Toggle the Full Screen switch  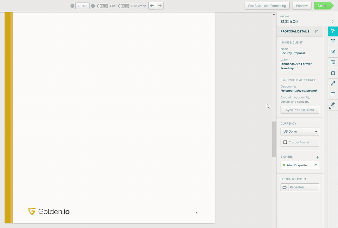(124, 6)
